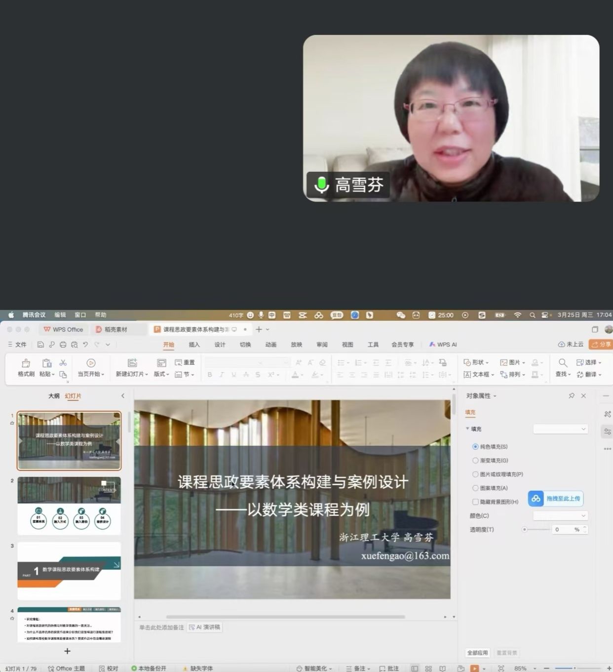Click the Print icon in quick toolbar
The height and width of the screenshot is (672, 613).
click(x=63, y=345)
